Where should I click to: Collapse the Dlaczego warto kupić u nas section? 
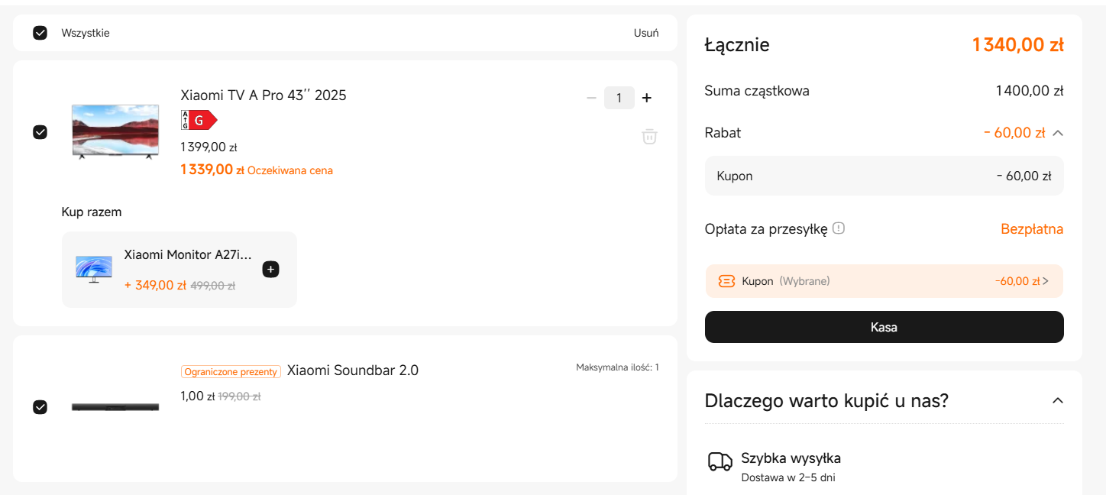click(x=1058, y=401)
